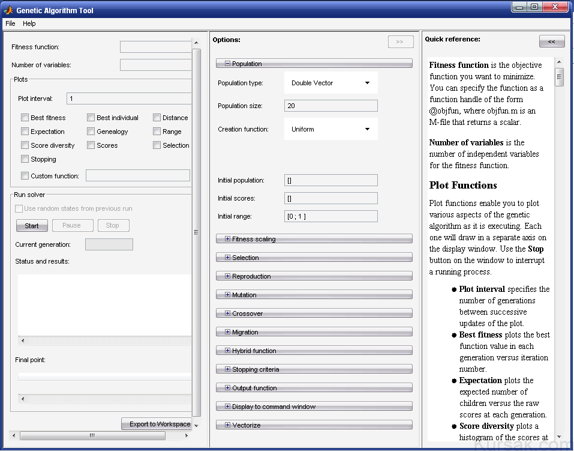Enable Score diversity plot checkbox

25,145
